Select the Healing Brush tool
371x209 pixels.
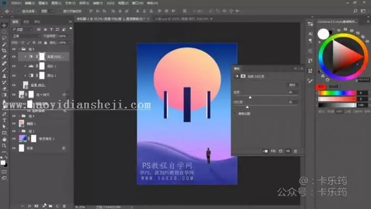pyautogui.click(x=4, y=63)
